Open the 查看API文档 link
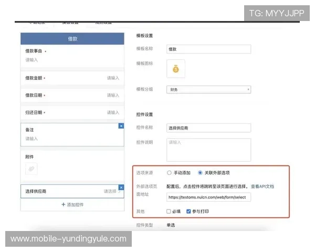 (x=262, y=186)
